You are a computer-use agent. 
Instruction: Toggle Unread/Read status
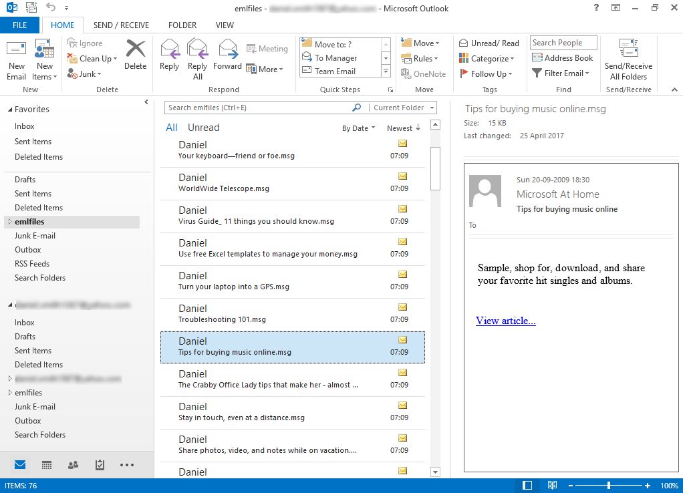(x=489, y=43)
